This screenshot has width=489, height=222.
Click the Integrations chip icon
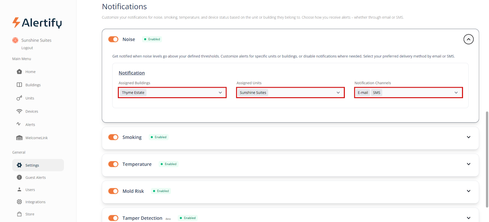coord(19,202)
